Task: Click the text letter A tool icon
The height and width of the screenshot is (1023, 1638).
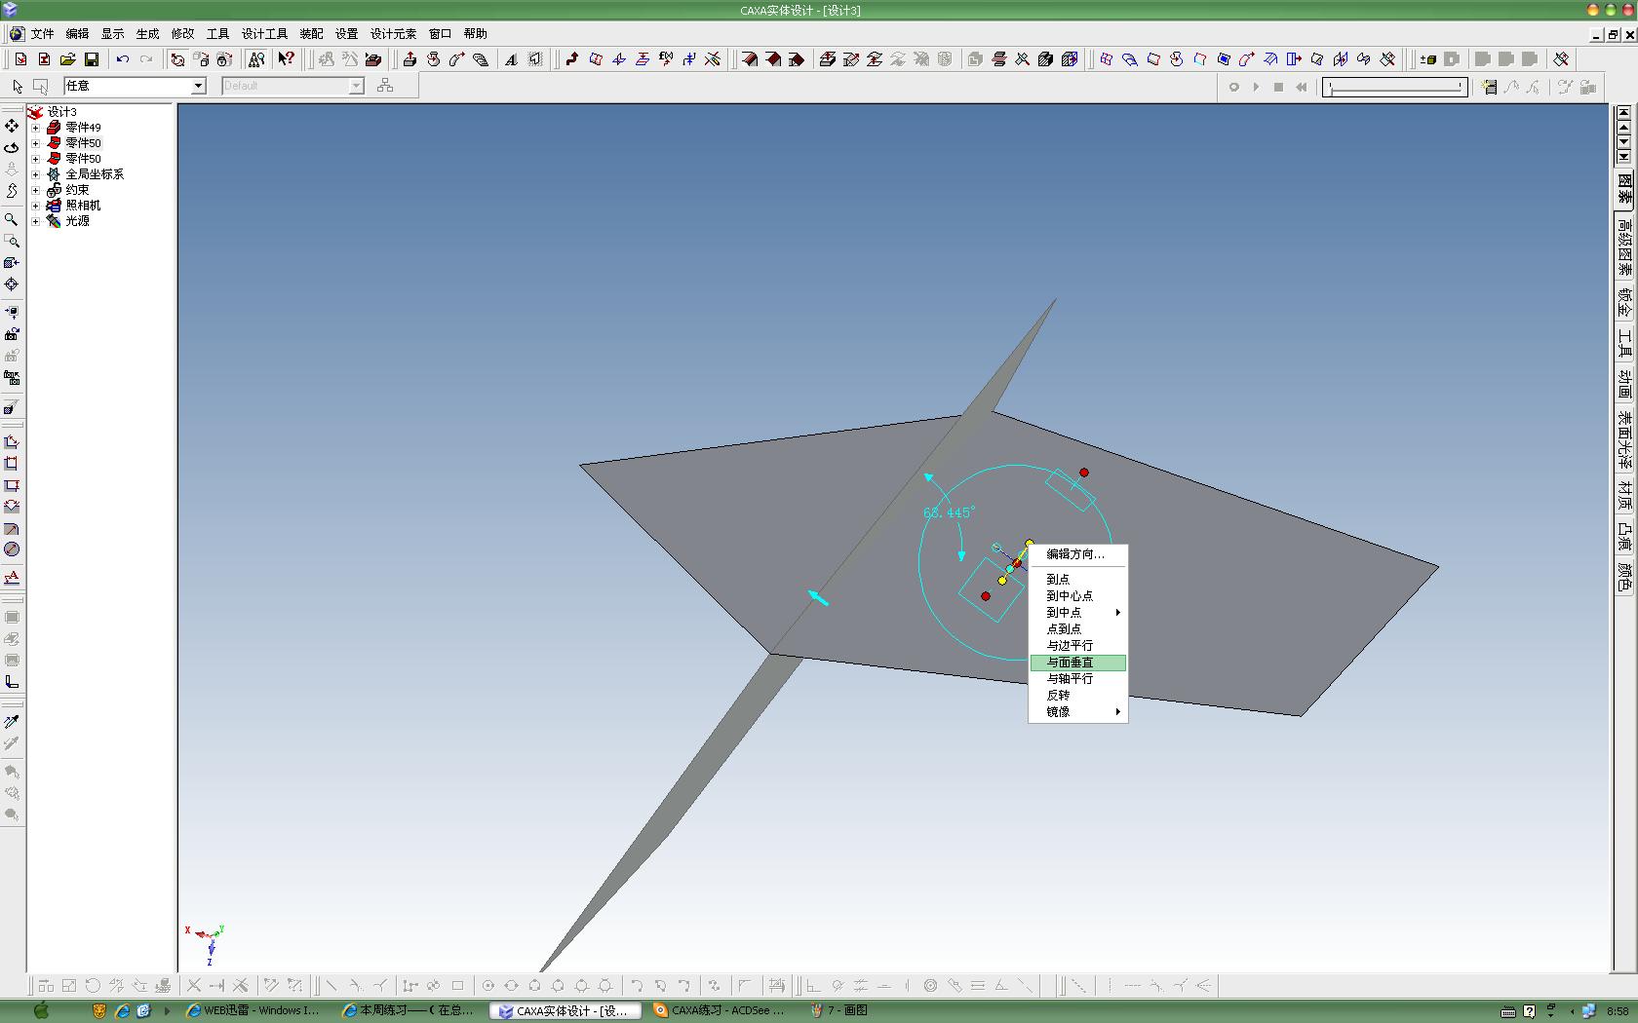Action: tap(512, 59)
